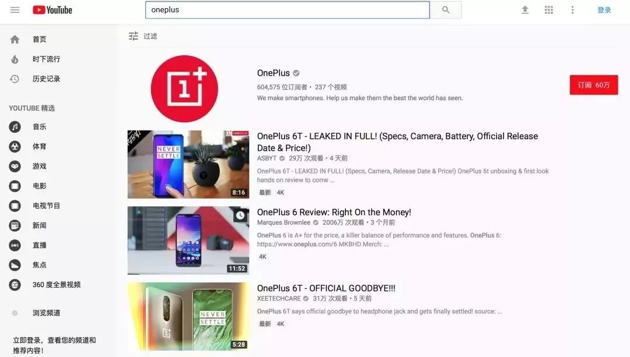Click 最新 badge under OFFICIAL GOODBYE video
This screenshot has width=630, height=357.
pyautogui.click(x=265, y=324)
